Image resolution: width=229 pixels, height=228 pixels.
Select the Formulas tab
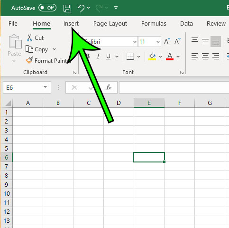(154, 24)
